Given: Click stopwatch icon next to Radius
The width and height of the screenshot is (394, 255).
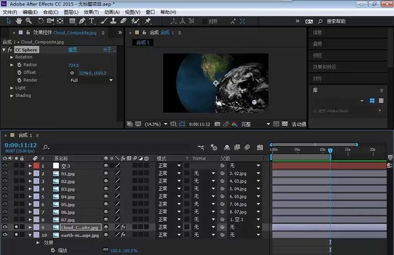Looking at the screenshot, I should point(19,65).
